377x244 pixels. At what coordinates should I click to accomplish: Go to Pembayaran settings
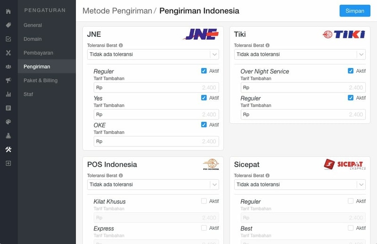click(38, 53)
